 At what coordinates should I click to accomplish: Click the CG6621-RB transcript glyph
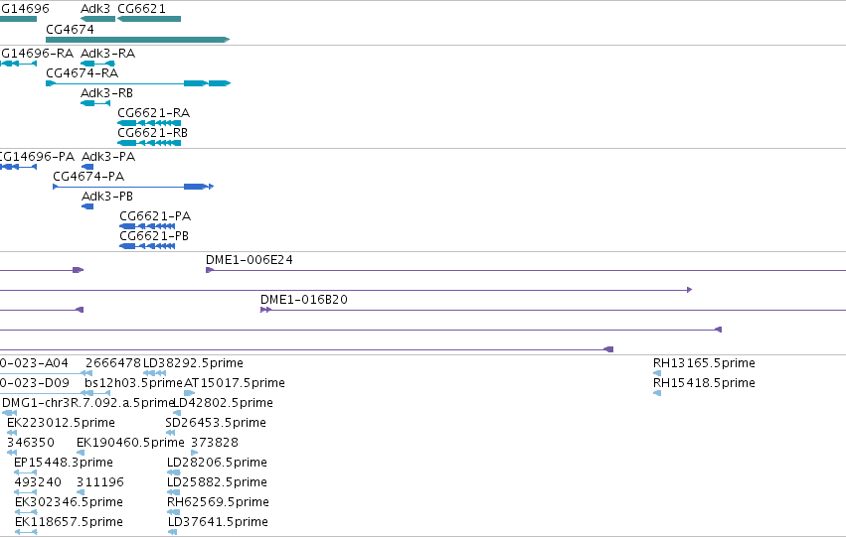[149, 143]
